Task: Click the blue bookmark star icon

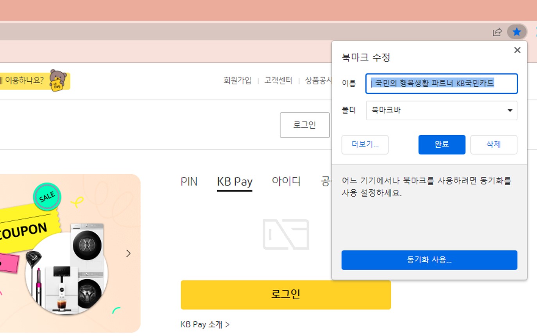Action: click(517, 32)
